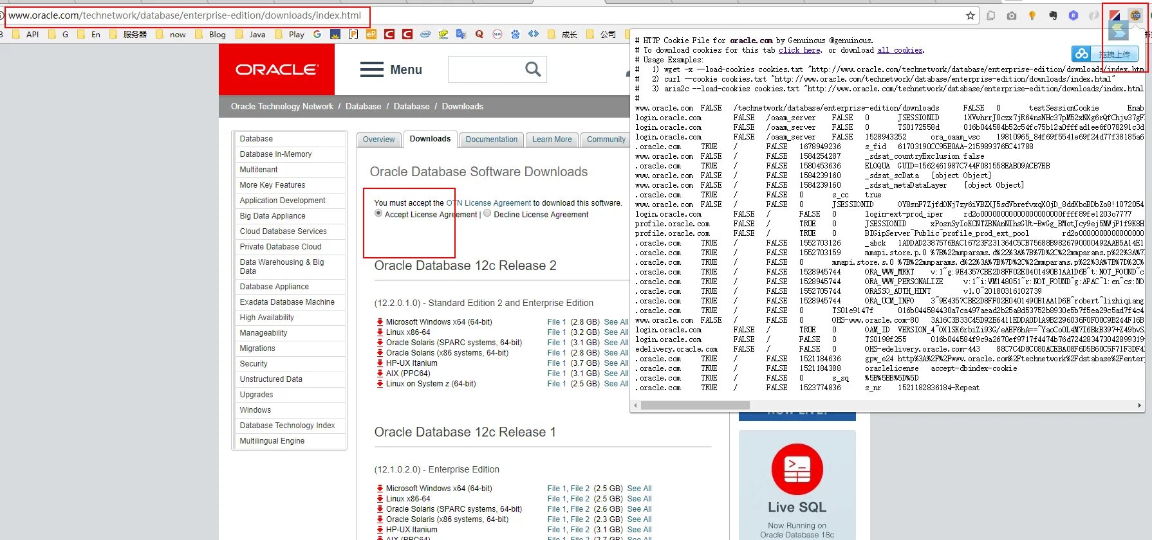1152x540 pixels.
Task: Open the Play bookmarks folder
Action: coord(290,34)
